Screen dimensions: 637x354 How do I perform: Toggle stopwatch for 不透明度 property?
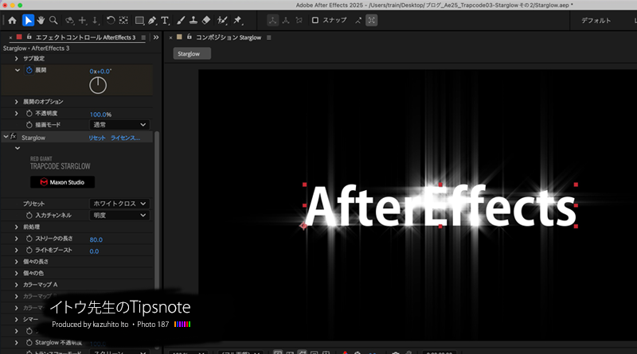point(29,113)
